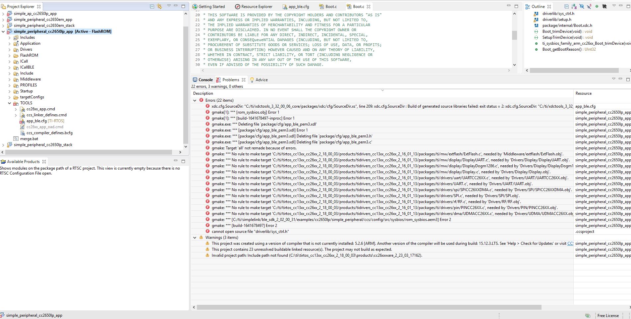Switch to the Console tab
The image size is (631, 319).
[202, 80]
